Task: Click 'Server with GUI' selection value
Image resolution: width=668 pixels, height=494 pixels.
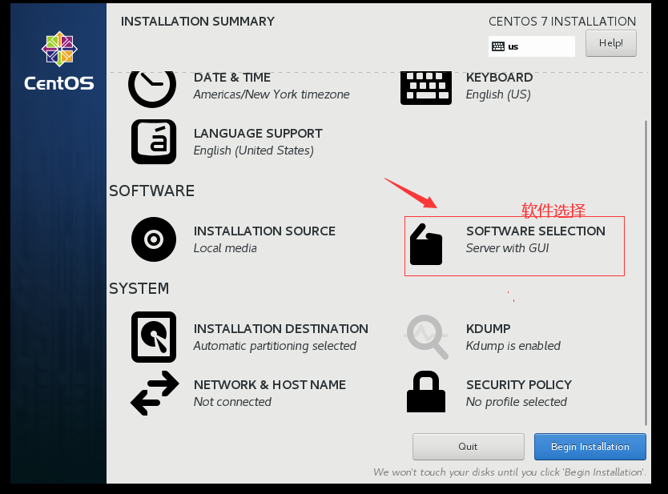Action: (x=507, y=248)
